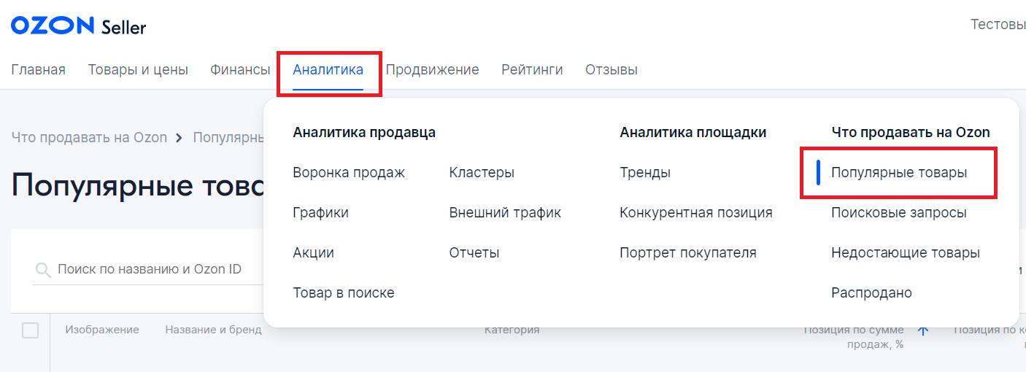Click the Название и бренд column header

pyautogui.click(x=213, y=330)
